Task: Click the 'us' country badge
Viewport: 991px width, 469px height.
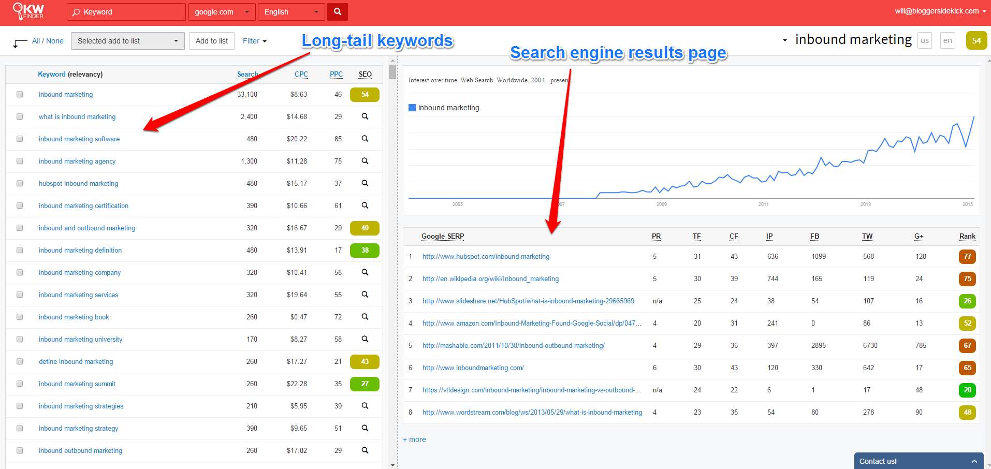Action: (x=925, y=40)
